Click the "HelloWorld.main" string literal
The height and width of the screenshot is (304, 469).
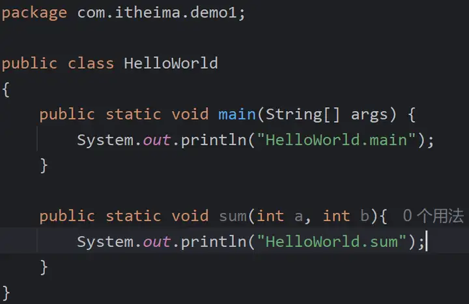coord(336,140)
